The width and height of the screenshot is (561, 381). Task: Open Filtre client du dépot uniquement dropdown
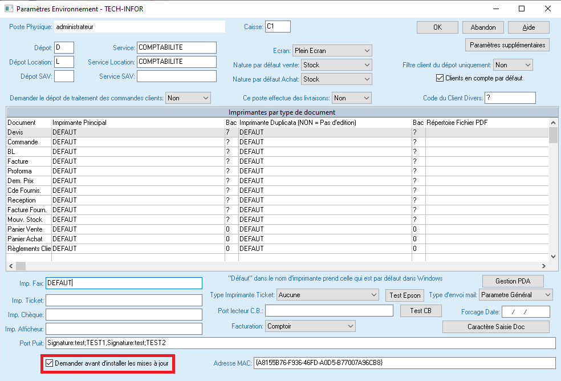coord(513,65)
